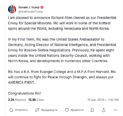The height and width of the screenshot is (116, 123).
Task: Open Donald J. Trump profile avatar
Action: (12, 9)
